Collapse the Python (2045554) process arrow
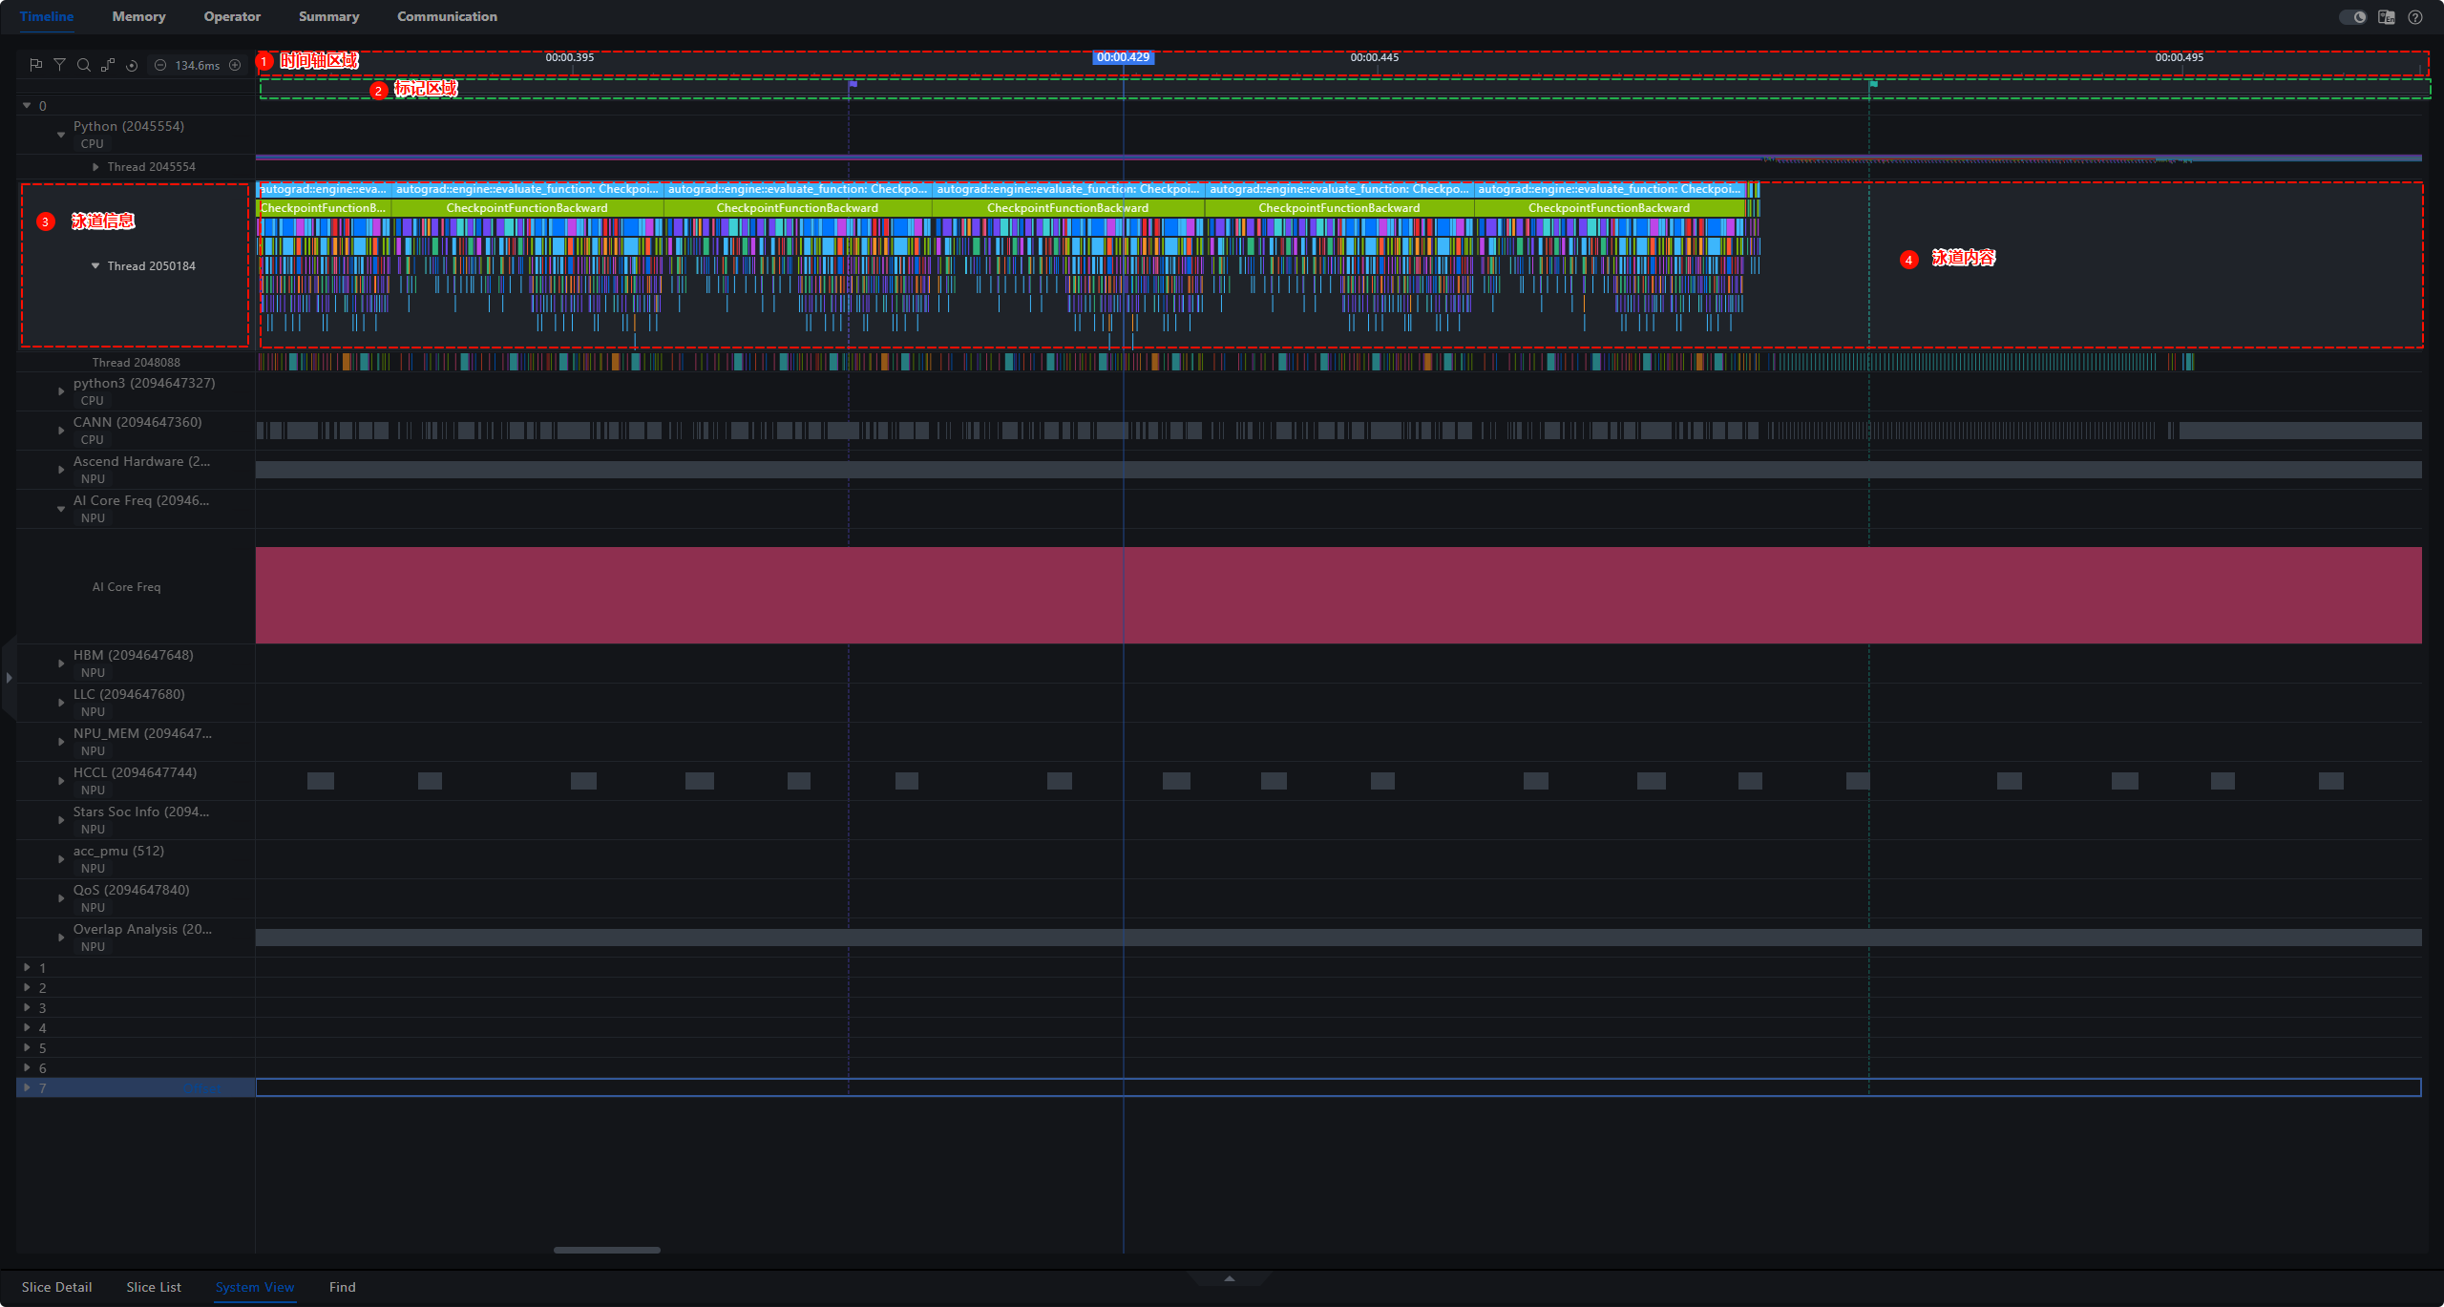This screenshot has width=2444, height=1307. [61, 135]
